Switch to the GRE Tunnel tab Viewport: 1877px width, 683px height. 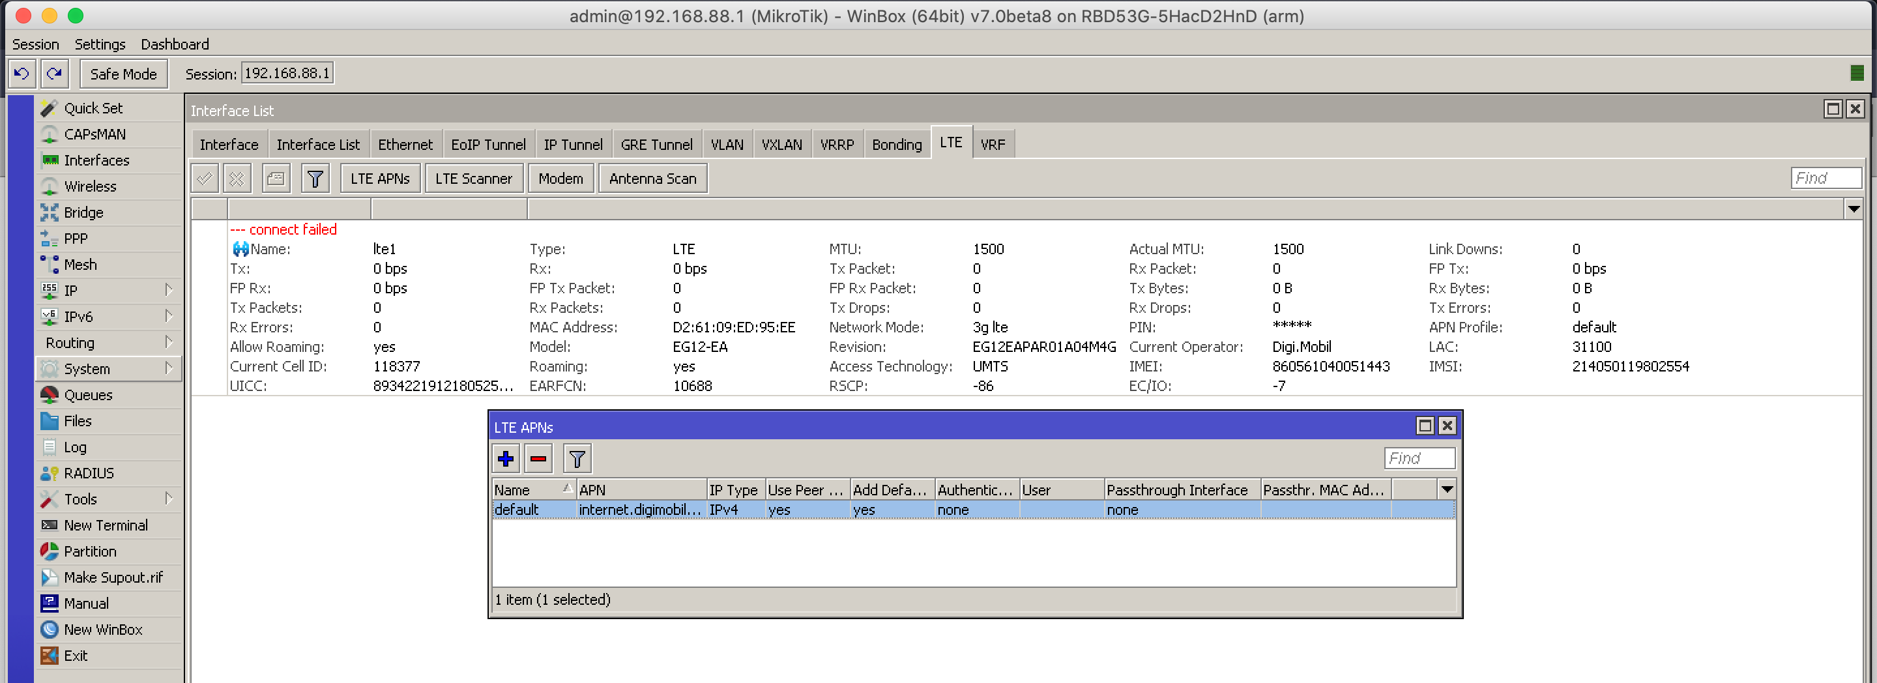(x=656, y=144)
